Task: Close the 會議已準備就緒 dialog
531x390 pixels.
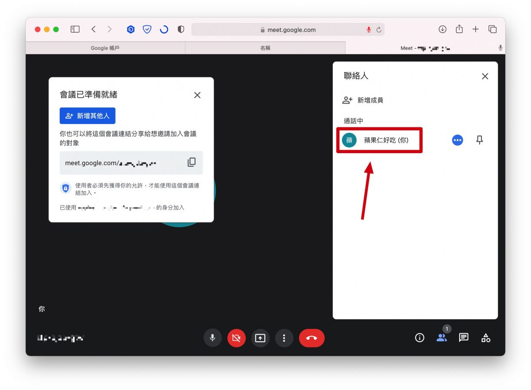Action: 197,95
